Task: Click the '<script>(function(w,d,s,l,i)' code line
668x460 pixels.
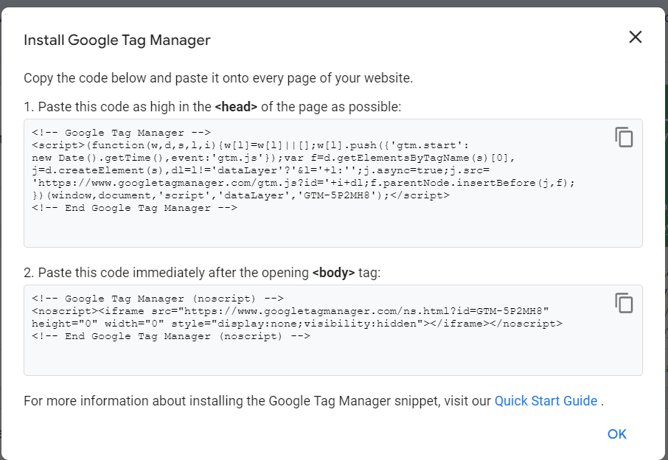Action: click(251, 145)
